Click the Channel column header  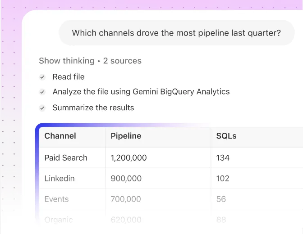60,136
